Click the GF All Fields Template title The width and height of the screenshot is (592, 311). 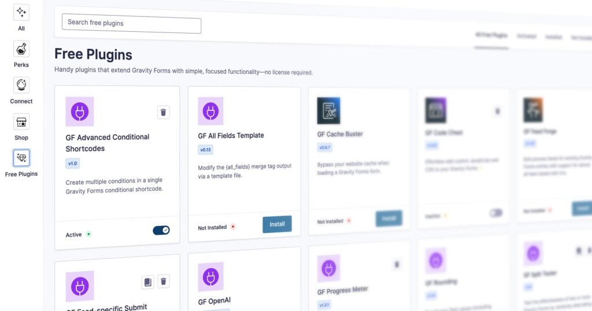point(231,135)
